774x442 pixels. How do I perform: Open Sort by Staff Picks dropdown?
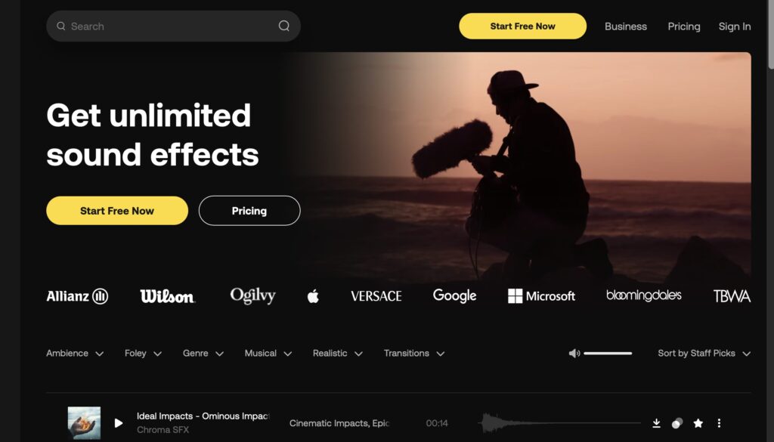point(704,353)
